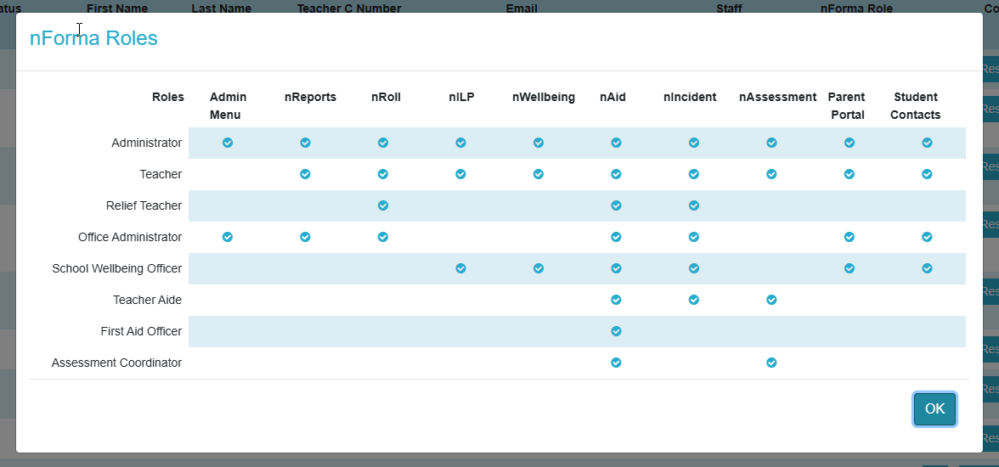The image size is (999, 467).
Task: Click Office Administrator's Admin Menu check icon
Action: tap(228, 237)
